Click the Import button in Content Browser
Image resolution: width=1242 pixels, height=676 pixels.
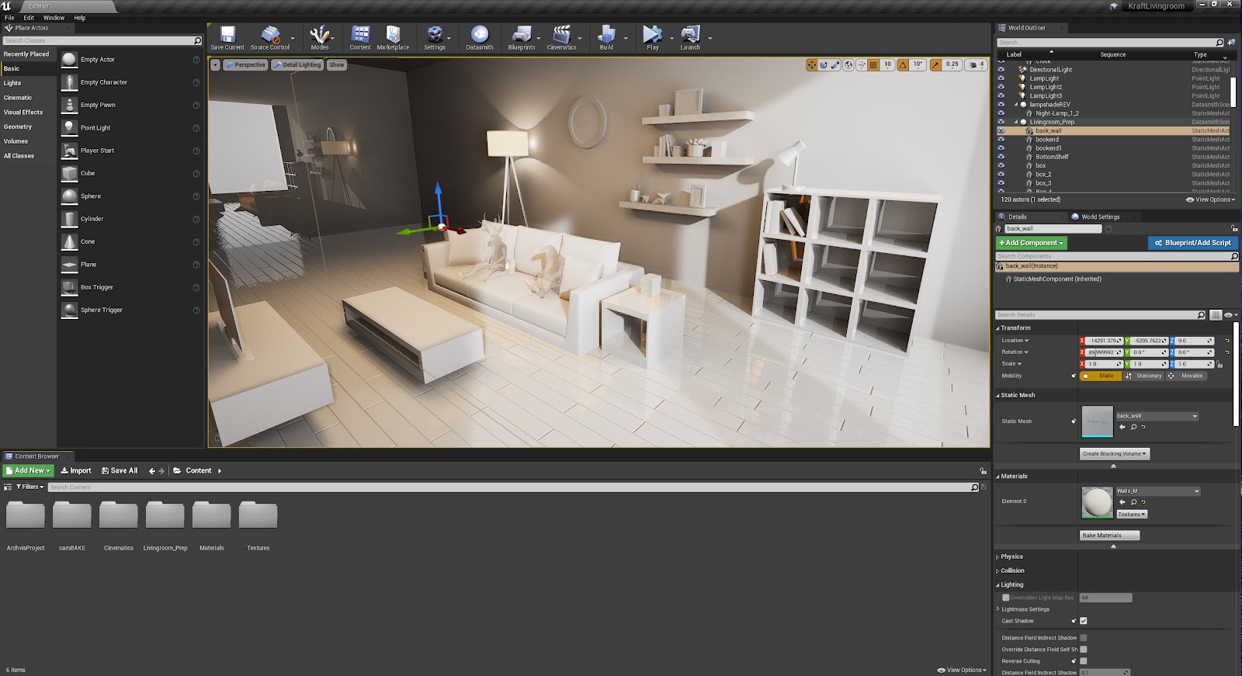(x=76, y=470)
